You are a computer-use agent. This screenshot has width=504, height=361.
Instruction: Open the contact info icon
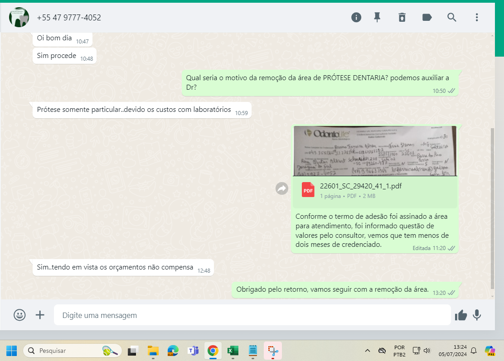(x=356, y=17)
